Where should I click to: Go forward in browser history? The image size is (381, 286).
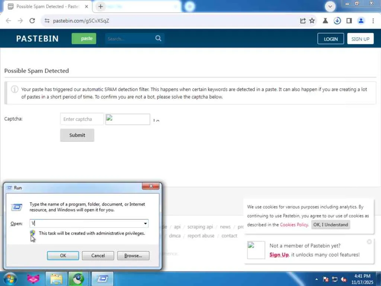pos(20,21)
